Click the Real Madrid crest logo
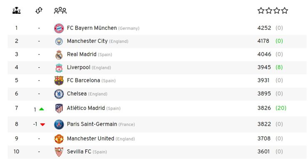Viewport: 308px width, 159px height. click(x=59, y=55)
